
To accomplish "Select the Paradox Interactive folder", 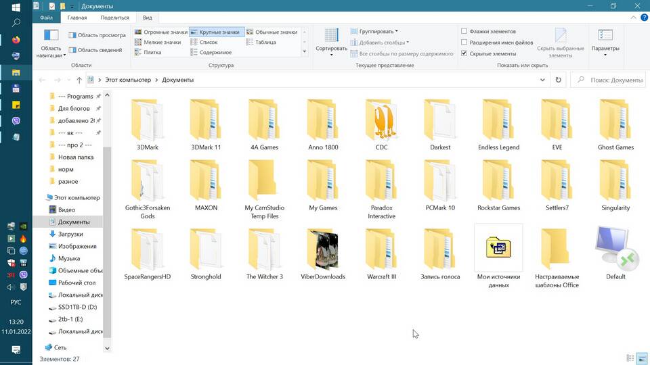I will click(381, 180).
